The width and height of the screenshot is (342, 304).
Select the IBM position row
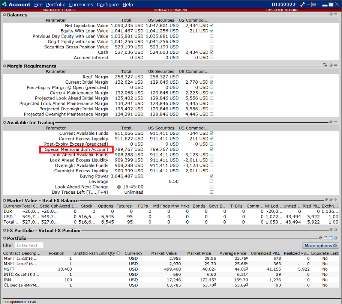click(x=171, y=280)
